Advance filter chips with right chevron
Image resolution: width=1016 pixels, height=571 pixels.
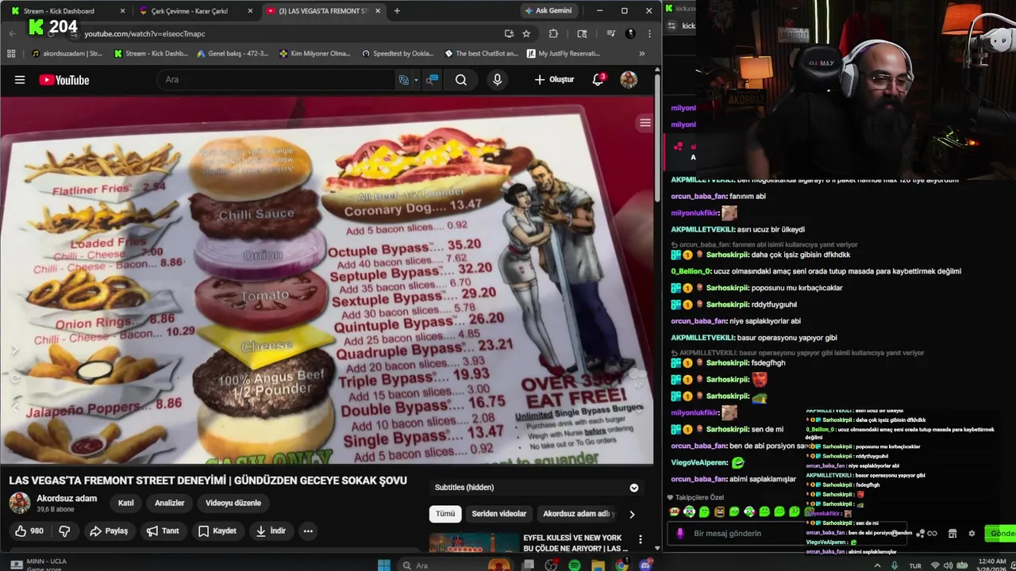[x=632, y=514]
